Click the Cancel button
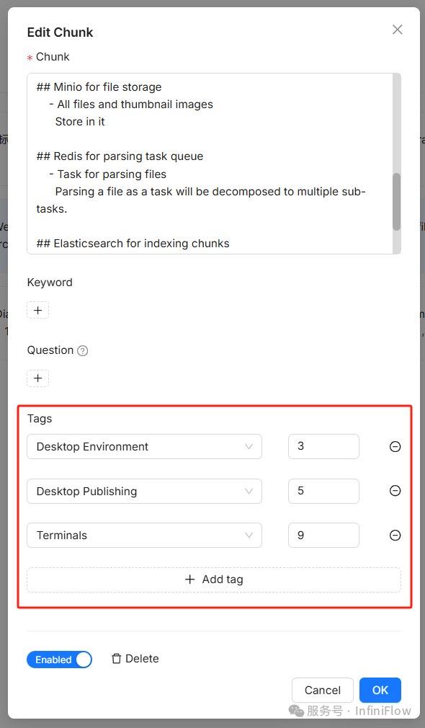 pyautogui.click(x=323, y=690)
